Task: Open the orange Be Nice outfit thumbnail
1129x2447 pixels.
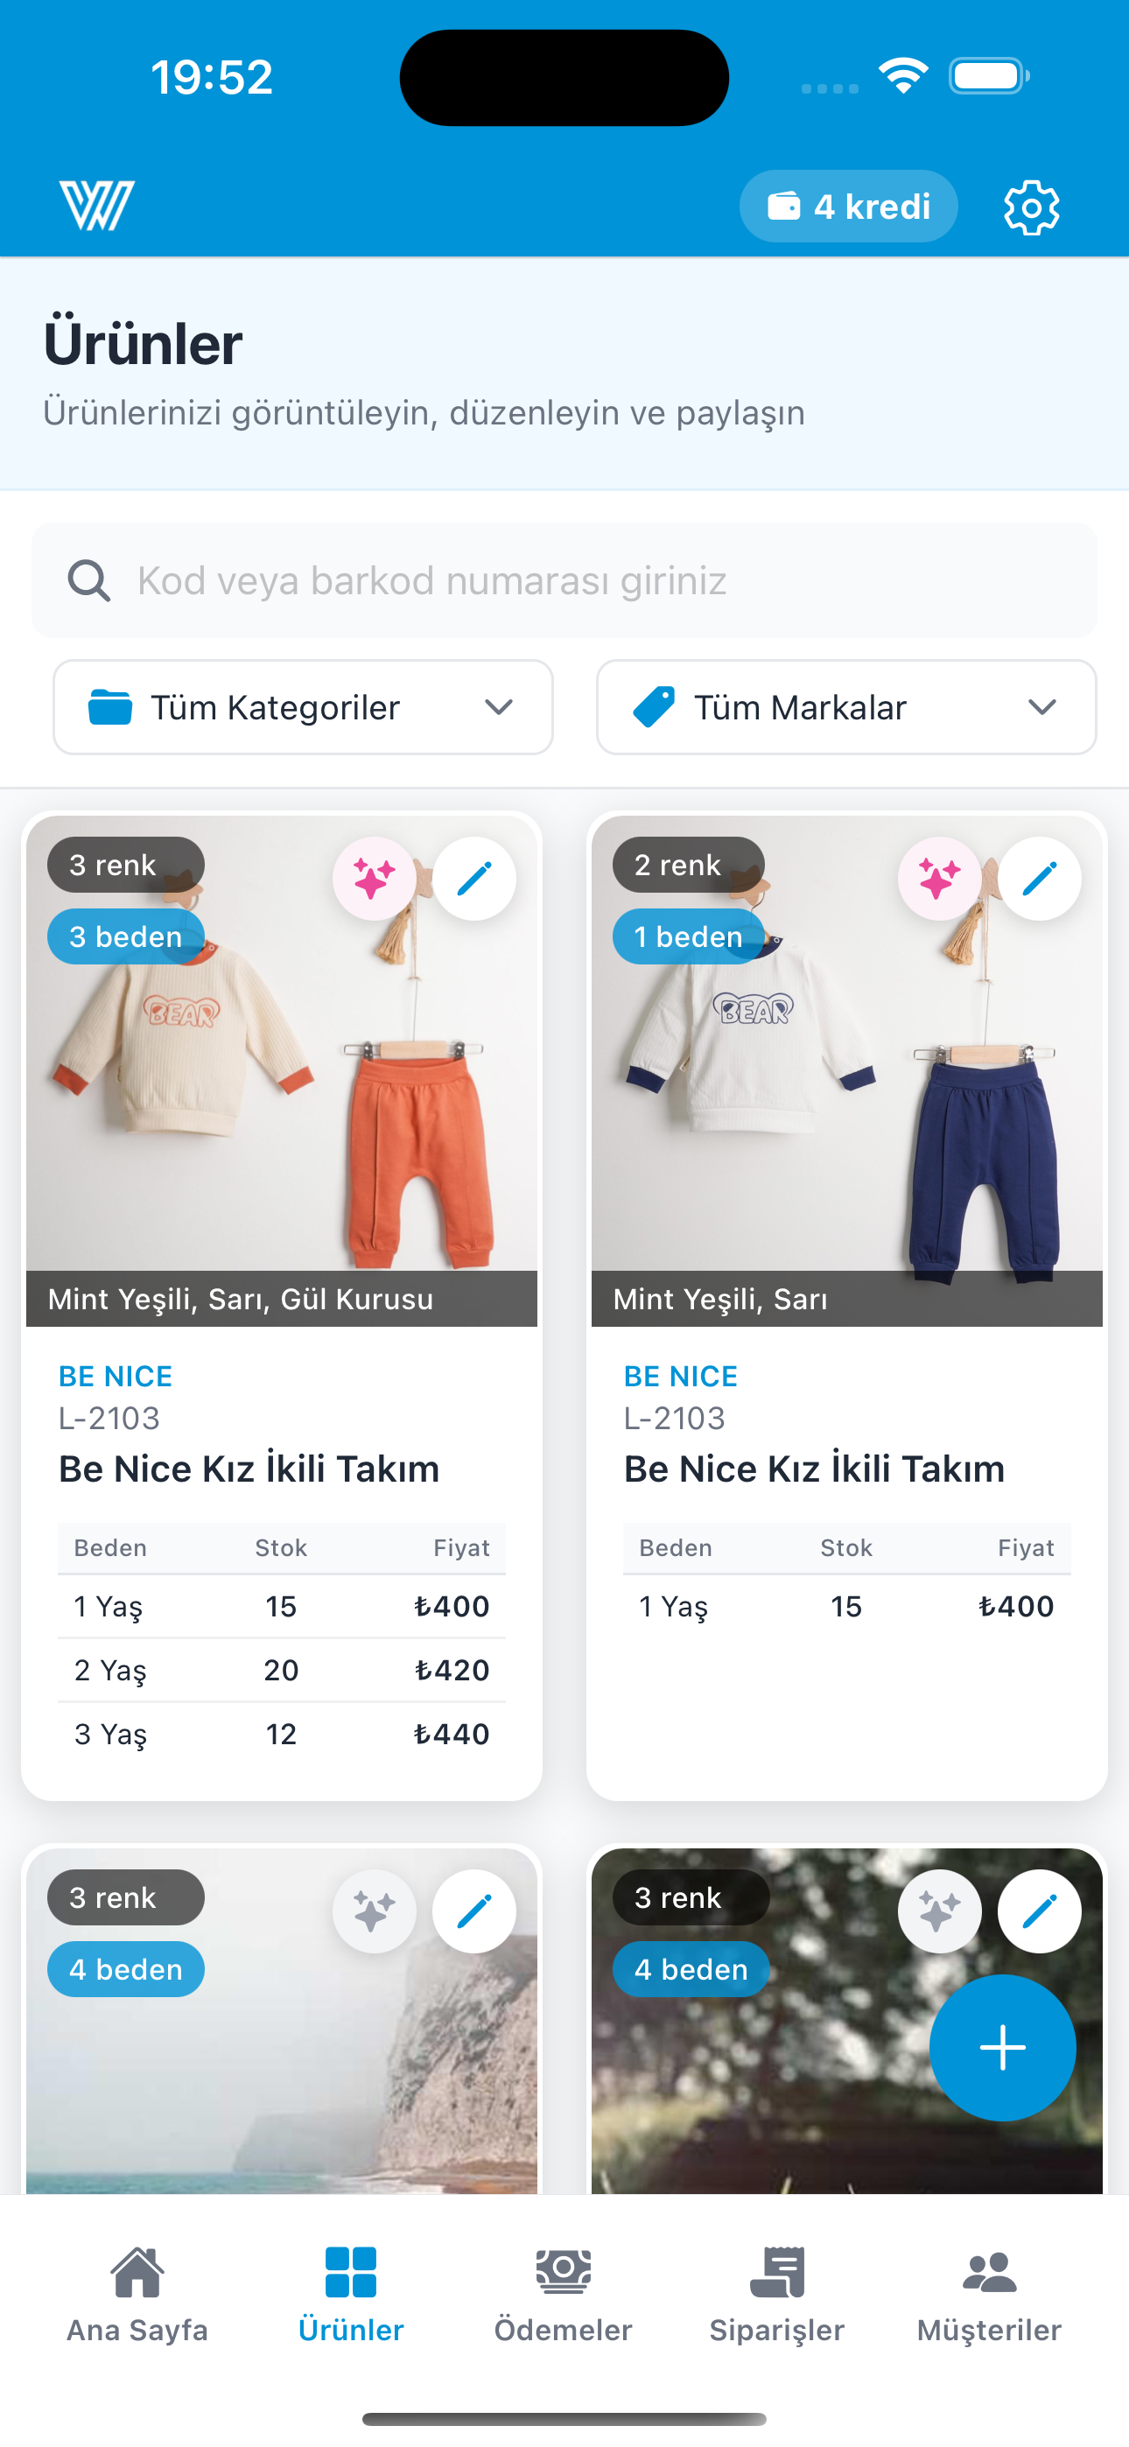Action: point(281,1092)
